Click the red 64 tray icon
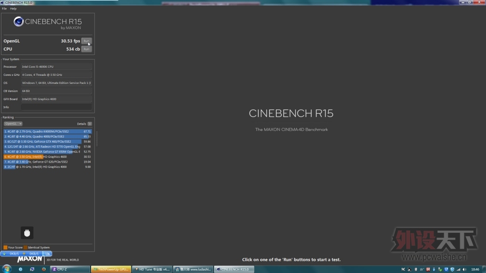 (428, 270)
